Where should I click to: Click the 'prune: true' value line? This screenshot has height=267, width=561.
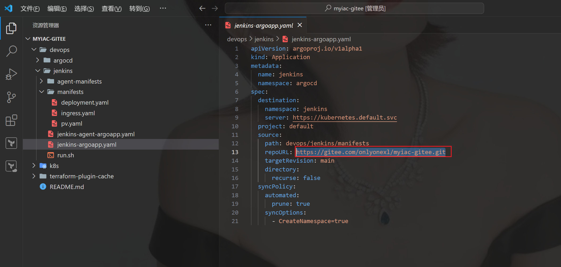pyautogui.click(x=291, y=204)
